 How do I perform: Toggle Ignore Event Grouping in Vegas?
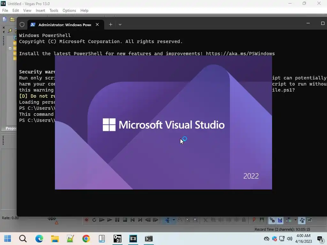pyautogui.click(x=310, y=220)
